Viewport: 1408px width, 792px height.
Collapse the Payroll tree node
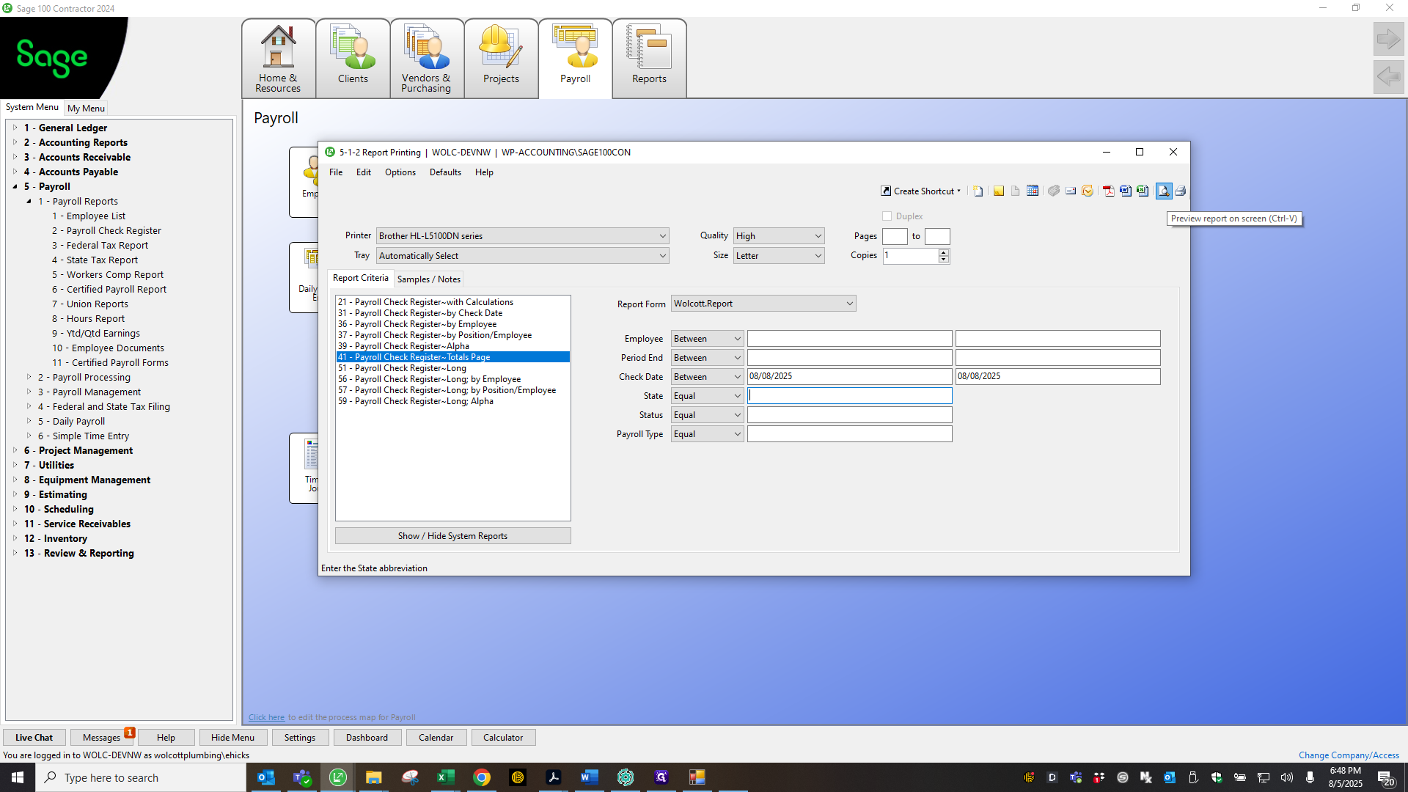(15, 186)
